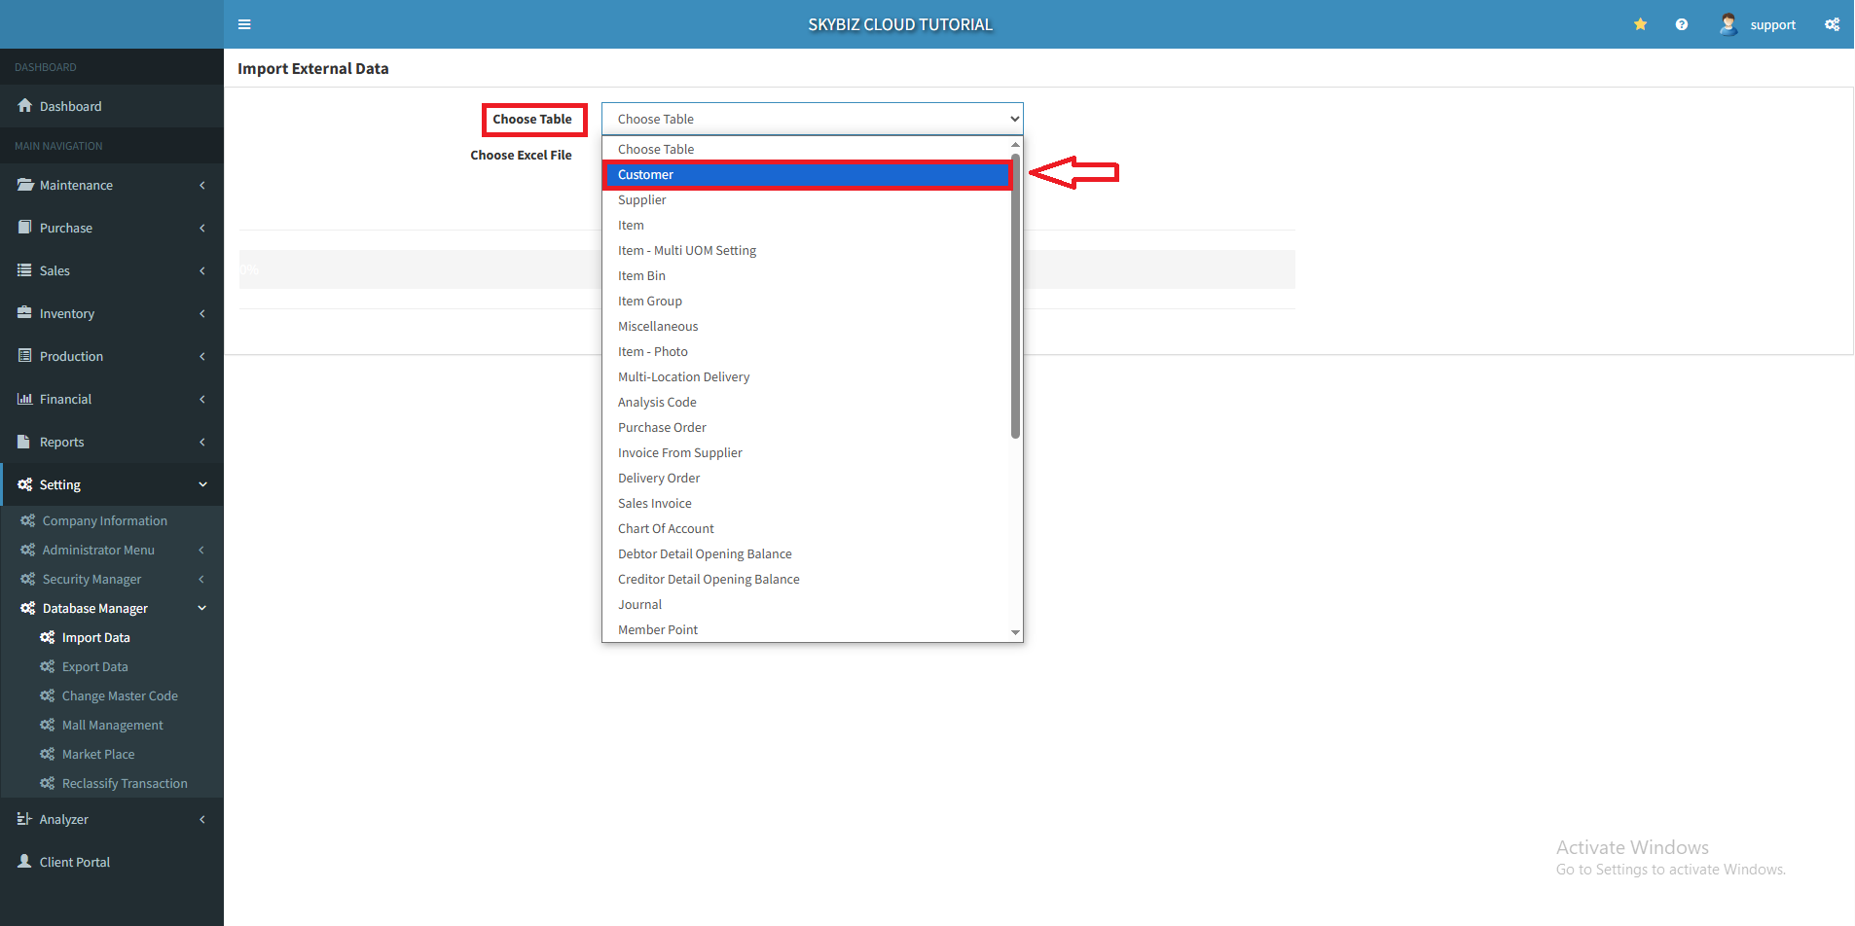The image size is (1855, 926).
Task: Click the hamburger menu icon in header
Action: (244, 24)
